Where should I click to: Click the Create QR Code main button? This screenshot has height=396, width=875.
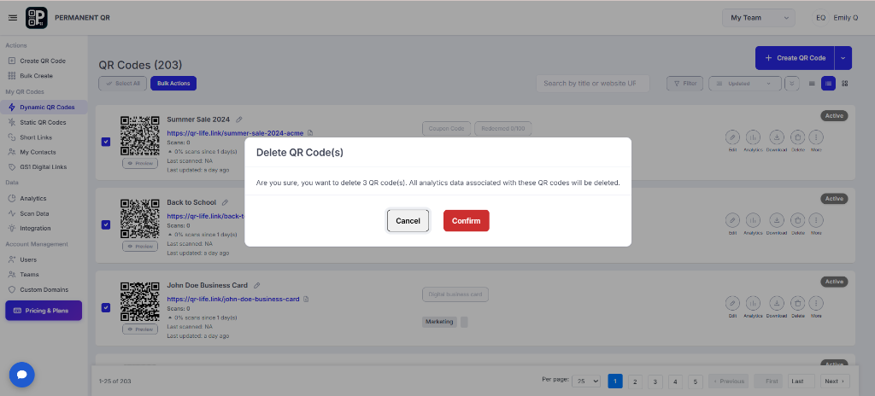point(795,58)
